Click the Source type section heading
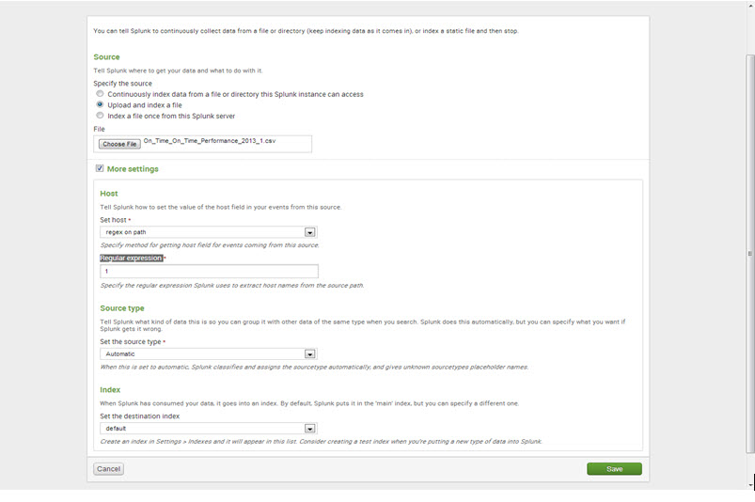Viewport: 755px width, 502px height. click(122, 308)
